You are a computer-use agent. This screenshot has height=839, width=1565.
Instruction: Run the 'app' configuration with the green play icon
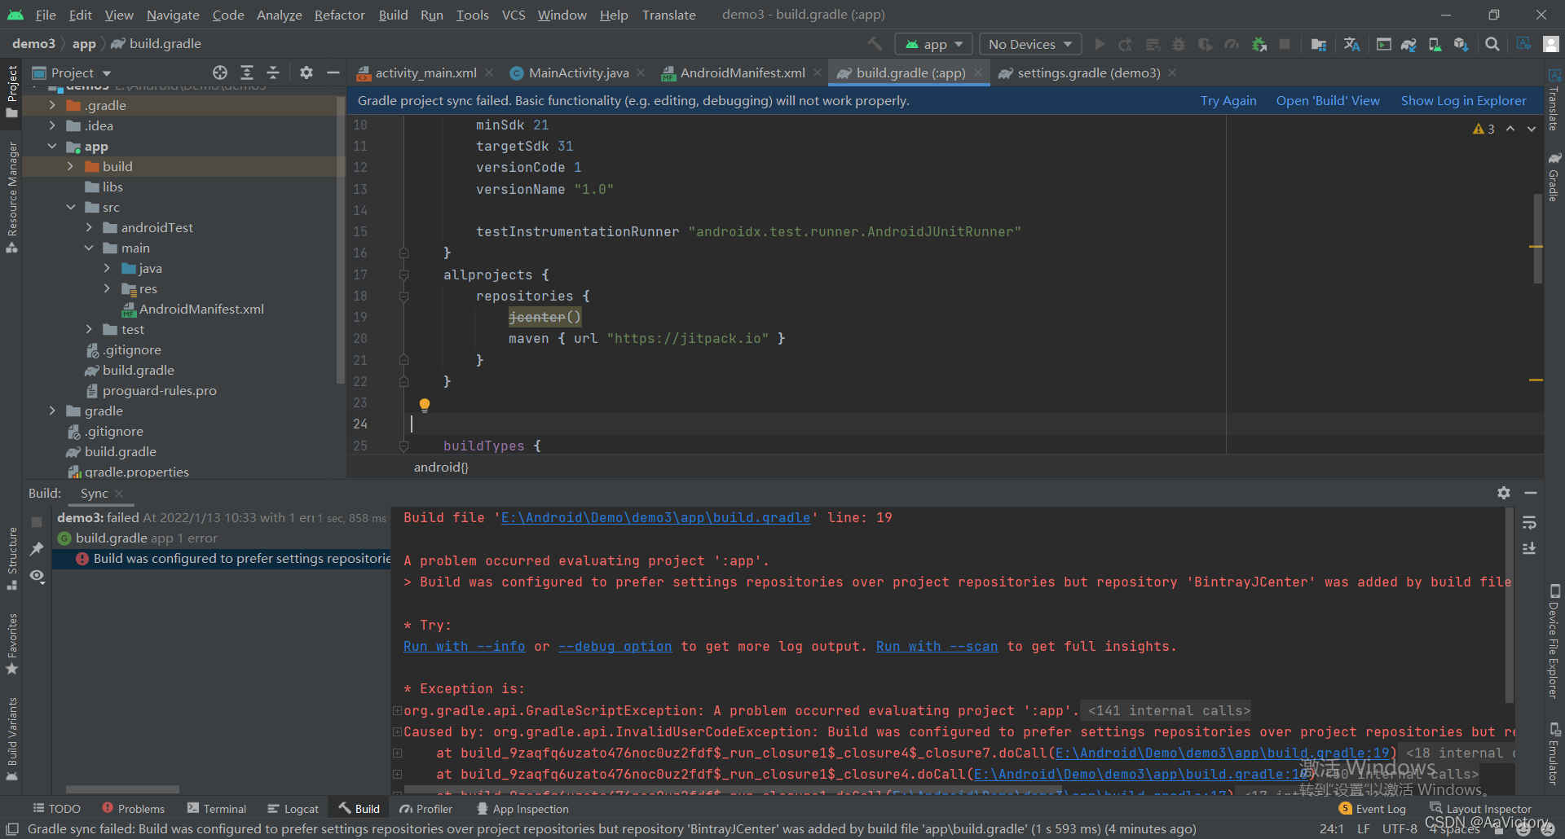1100,44
